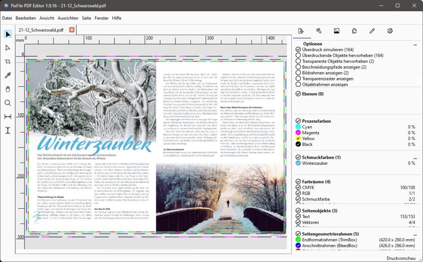Open the Schmuckfarben section three-dot menu
Viewport: 423px width, 262px height.
pos(409,157)
